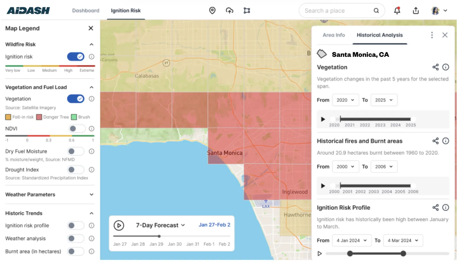
Task: Open the 7-Day Forecast dropdown
Action: pyautogui.click(x=160, y=225)
